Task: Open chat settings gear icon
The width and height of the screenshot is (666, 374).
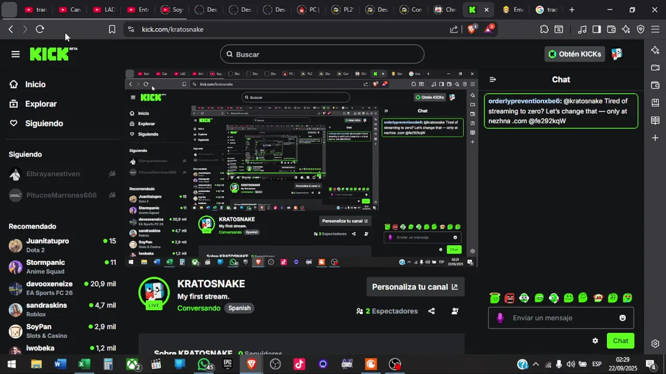Action: point(595,341)
